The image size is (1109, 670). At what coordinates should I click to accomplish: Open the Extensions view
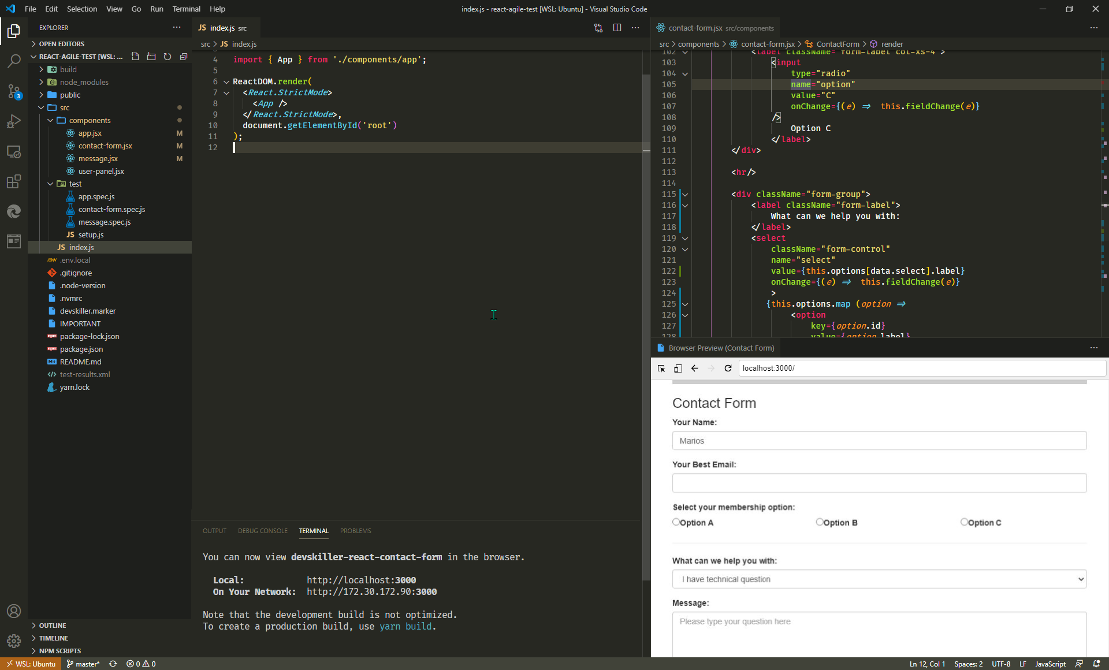click(14, 182)
